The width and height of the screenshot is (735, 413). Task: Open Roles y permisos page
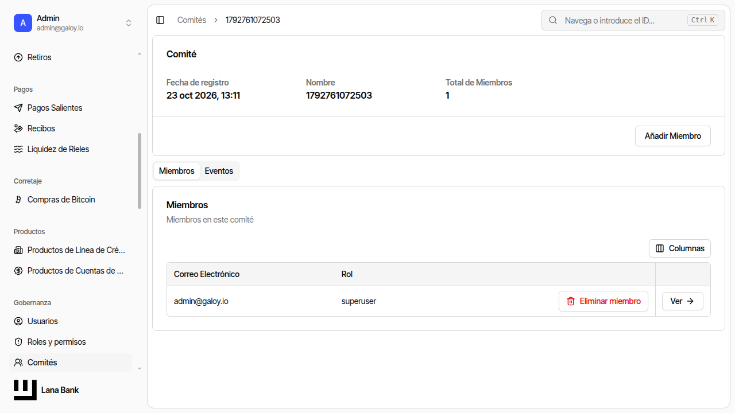(71, 342)
